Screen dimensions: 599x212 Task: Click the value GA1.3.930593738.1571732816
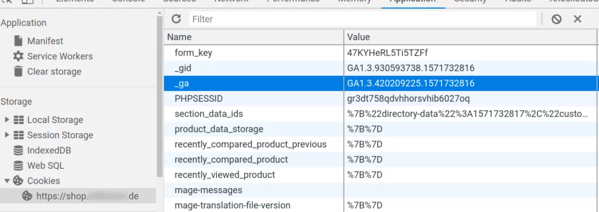pos(411,68)
